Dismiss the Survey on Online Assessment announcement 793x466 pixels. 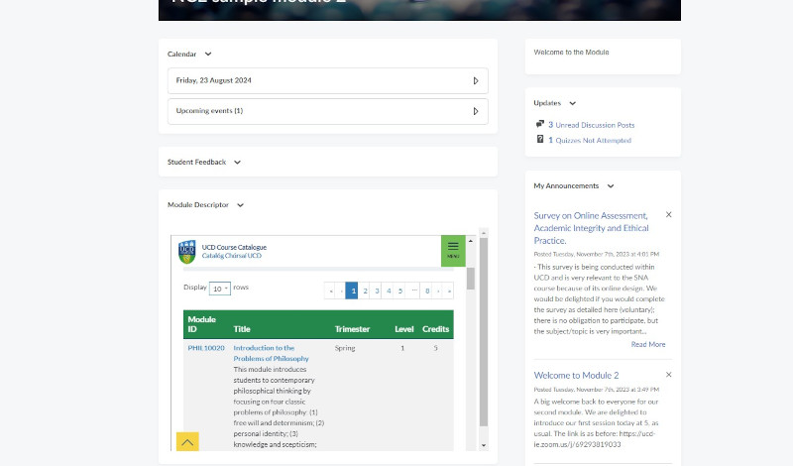tap(668, 215)
